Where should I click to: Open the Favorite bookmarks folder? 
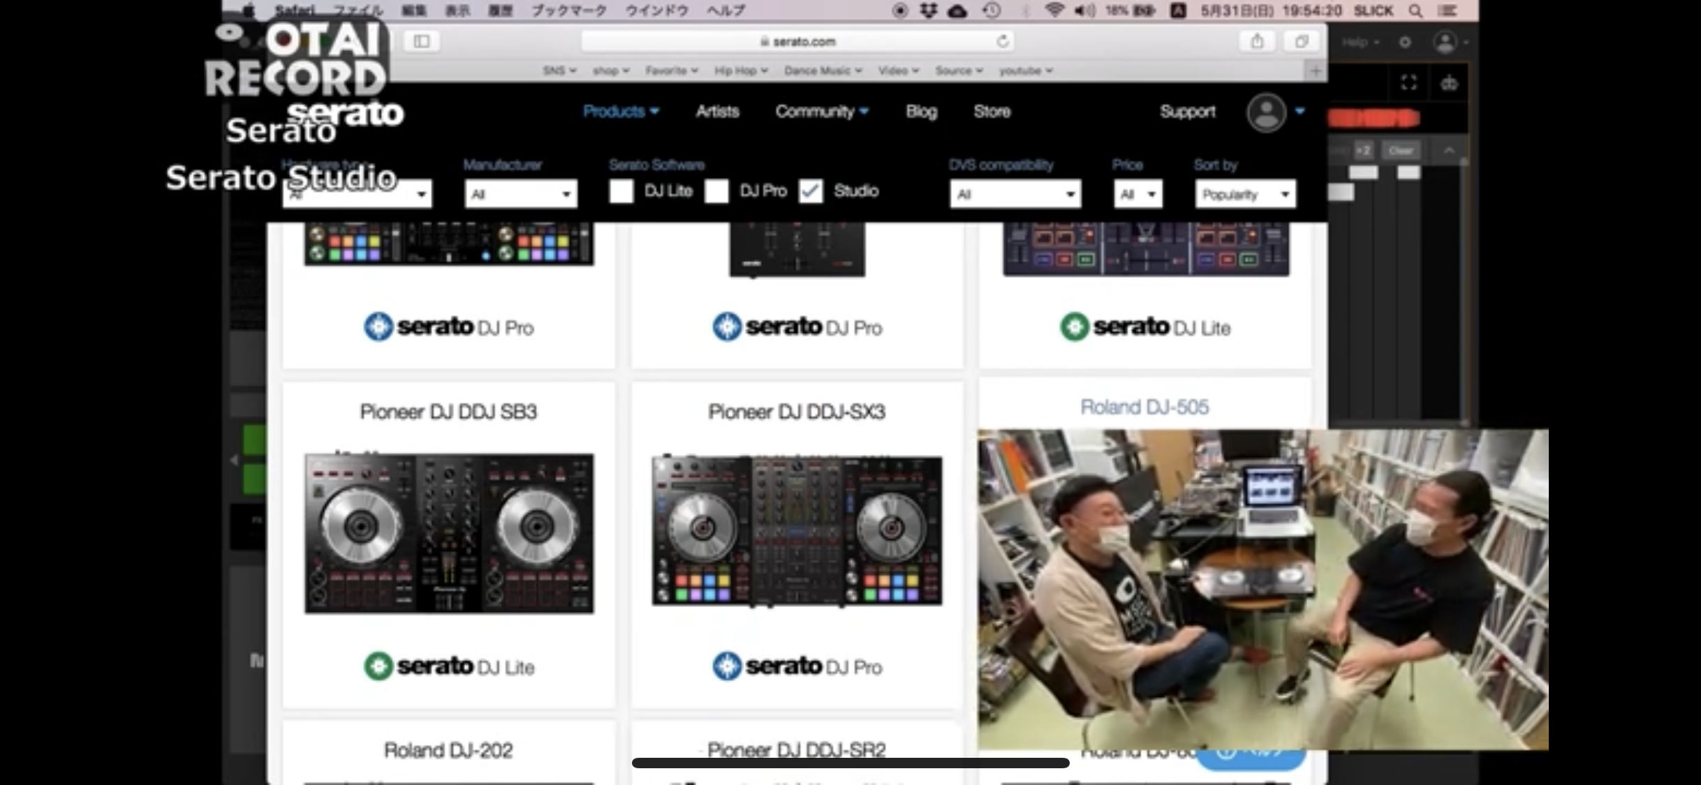672,70
